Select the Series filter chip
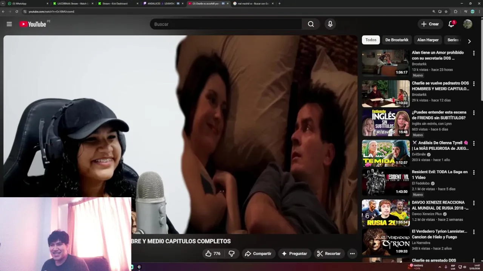Screen dimensions: 483x271 click(453, 40)
